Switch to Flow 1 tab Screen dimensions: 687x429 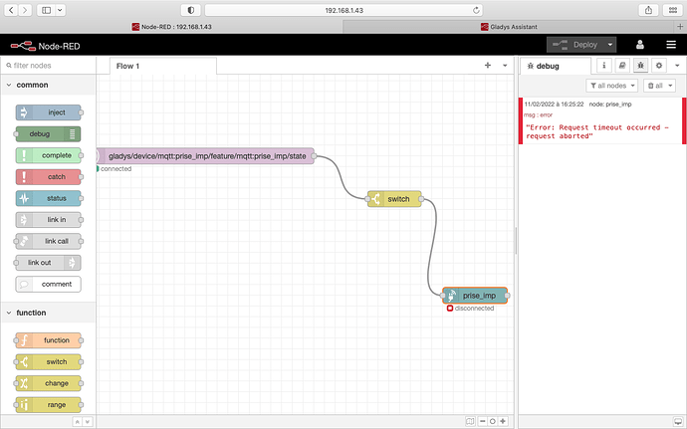(162, 66)
